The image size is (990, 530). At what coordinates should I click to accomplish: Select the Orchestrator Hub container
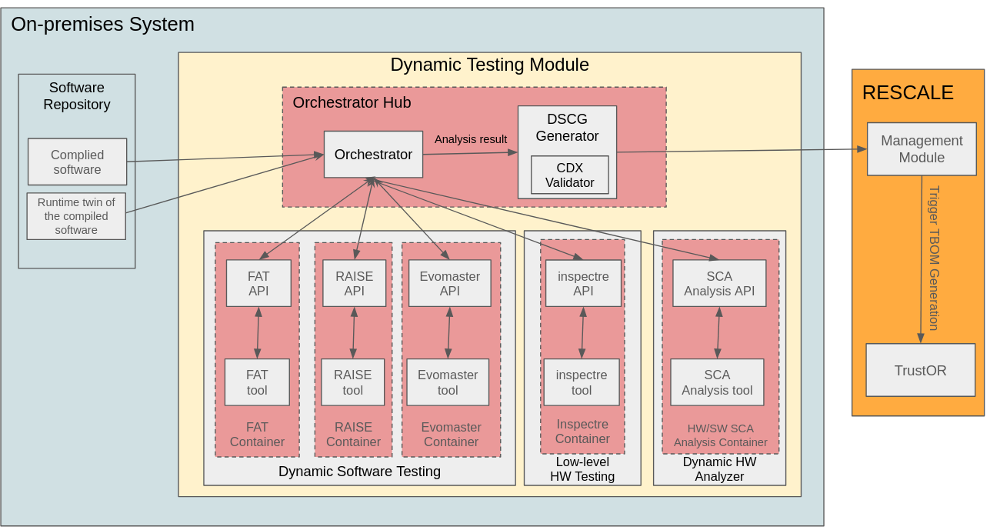click(352, 102)
